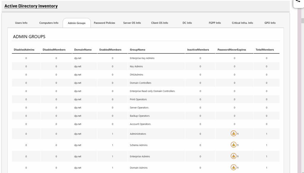Click the Domain Admins PasswordNeverExpires warning icon
The width and height of the screenshot is (304, 173).
coord(234,167)
